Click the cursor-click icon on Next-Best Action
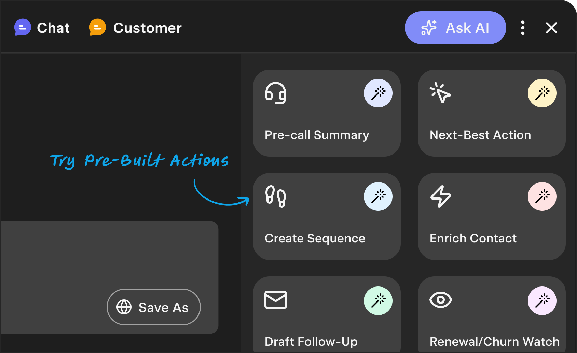The height and width of the screenshot is (353, 577). (x=440, y=93)
